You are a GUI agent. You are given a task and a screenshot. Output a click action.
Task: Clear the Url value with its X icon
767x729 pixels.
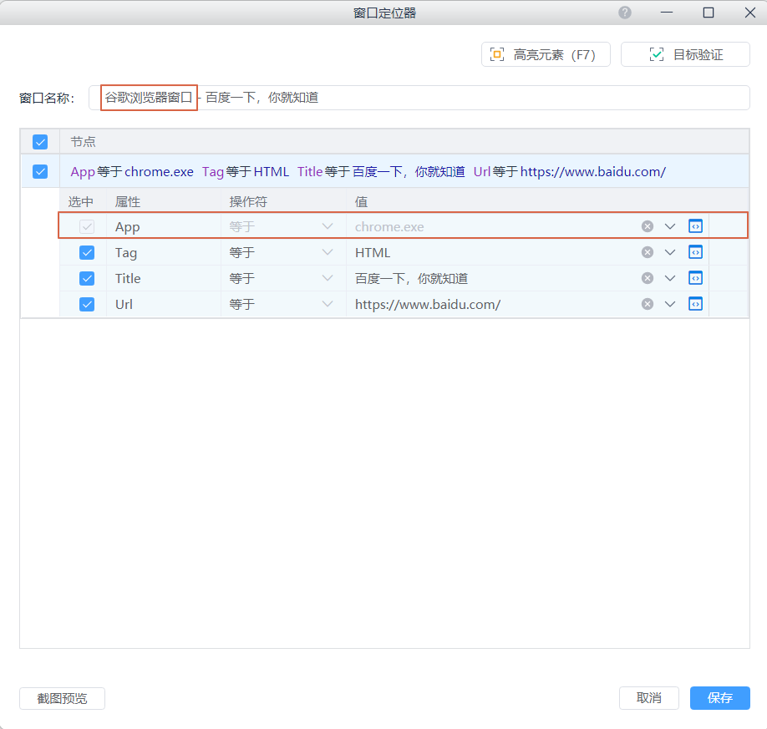coord(647,304)
